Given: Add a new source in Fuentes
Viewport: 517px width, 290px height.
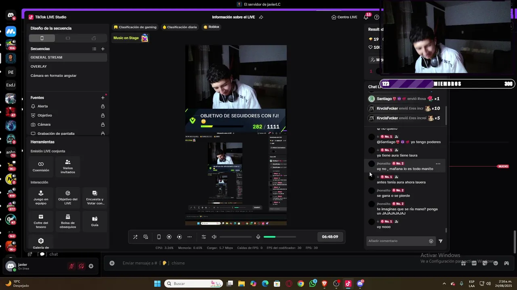Looking at the screenshot, I should (103, 97).
